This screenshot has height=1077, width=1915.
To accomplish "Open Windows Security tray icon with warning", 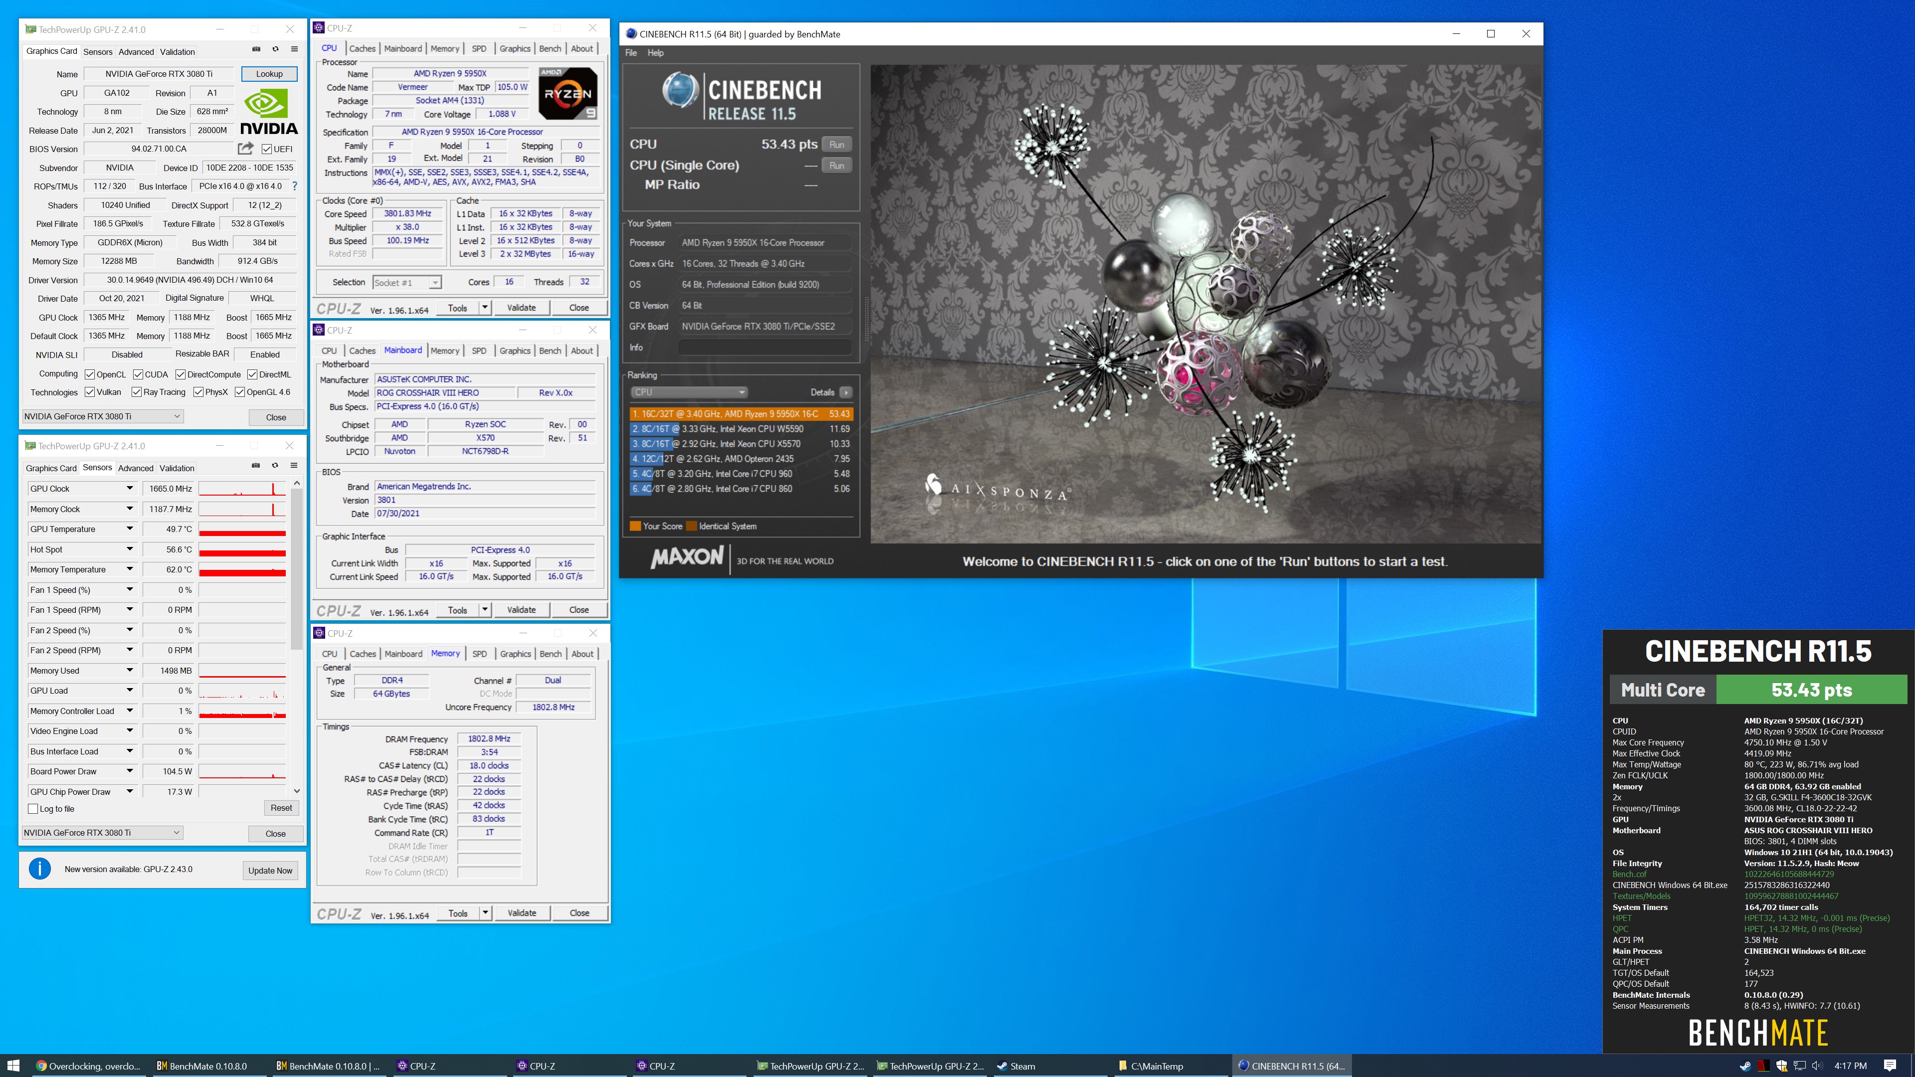I will coord(1781,1066).
